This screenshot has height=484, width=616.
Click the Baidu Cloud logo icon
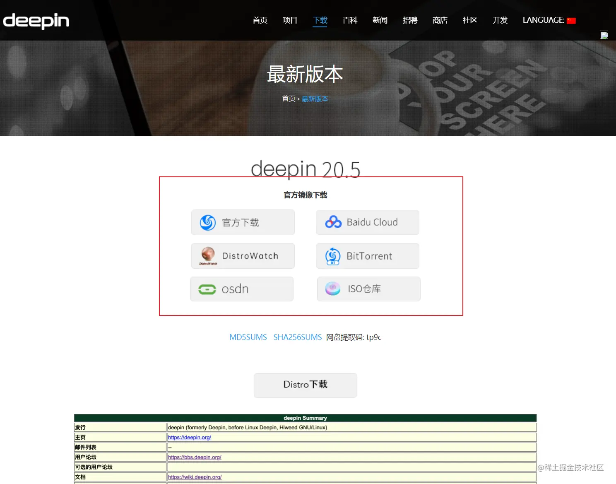333,222
